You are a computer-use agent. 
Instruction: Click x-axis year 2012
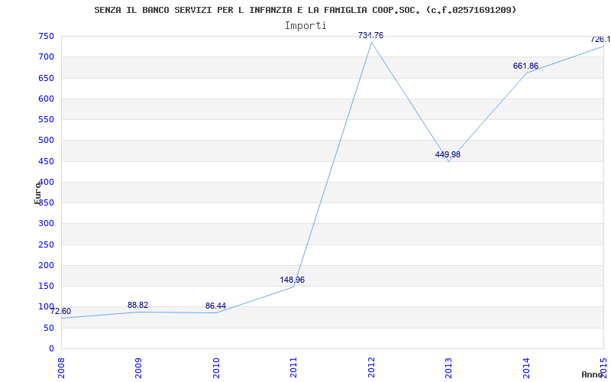[x=371, y=367]
